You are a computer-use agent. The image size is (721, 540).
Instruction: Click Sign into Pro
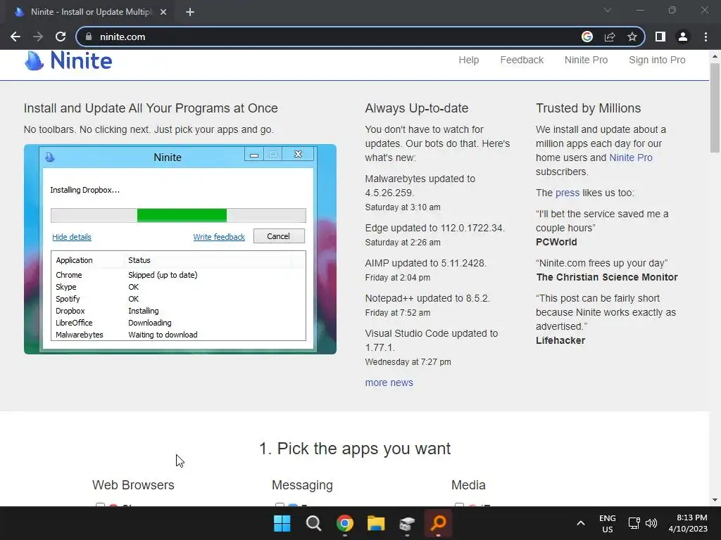pyautogui.click(x=657, y=60)
